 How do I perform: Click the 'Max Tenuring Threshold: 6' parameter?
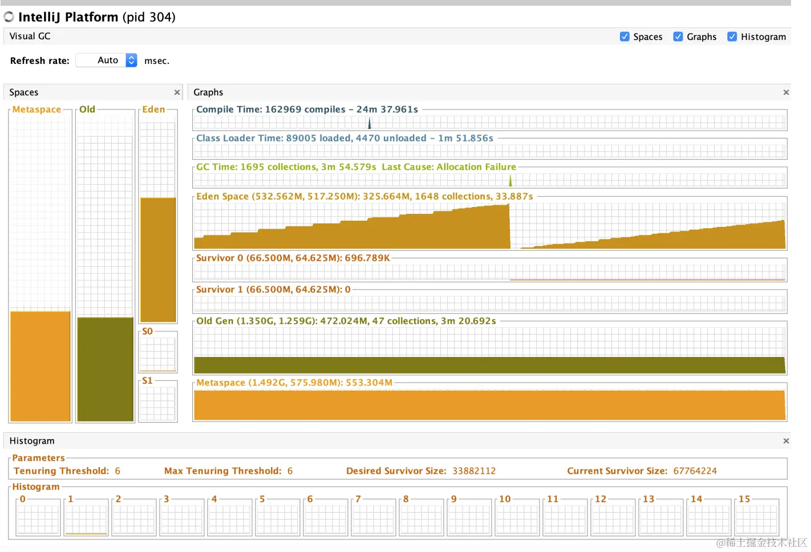click(228, 471)
